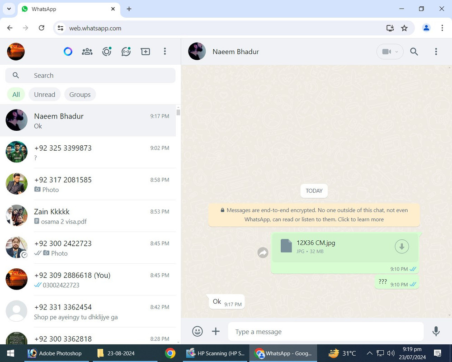Open chat with +92 325 3399873
The image size is (452, 362).
pyautogui.click(x=88, y=152)
